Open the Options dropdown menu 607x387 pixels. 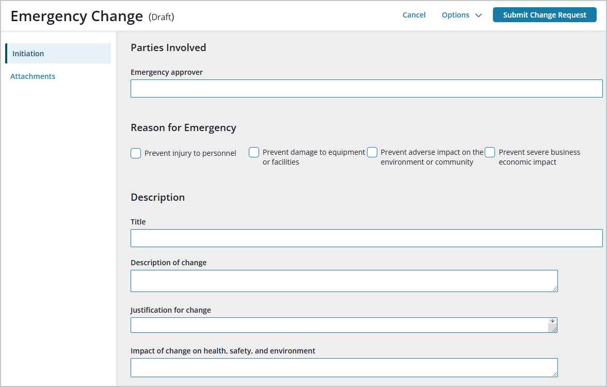(461, 14)
